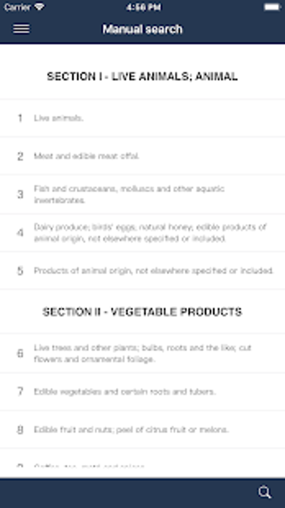Open chapter 1 Live animals

pyautogui.click(x=142, y=118)
